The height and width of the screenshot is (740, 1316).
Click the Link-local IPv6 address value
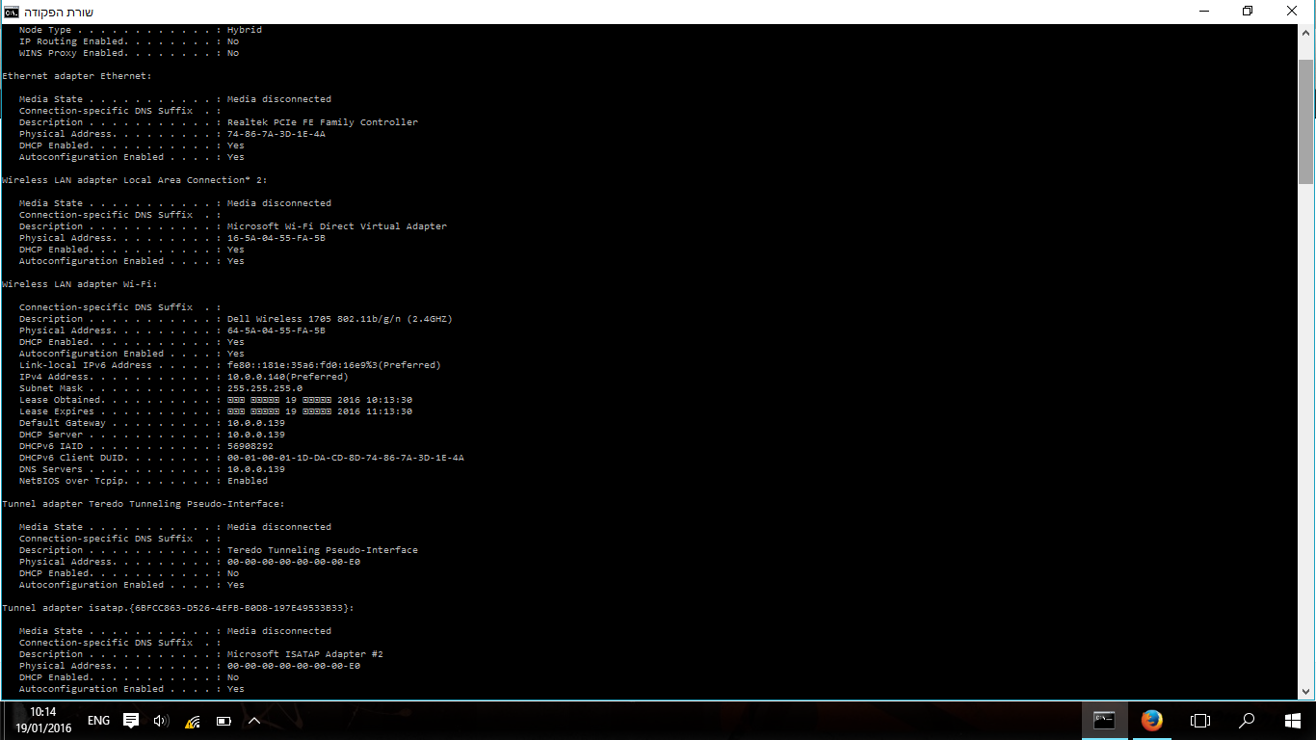click(x=334, y=365)
